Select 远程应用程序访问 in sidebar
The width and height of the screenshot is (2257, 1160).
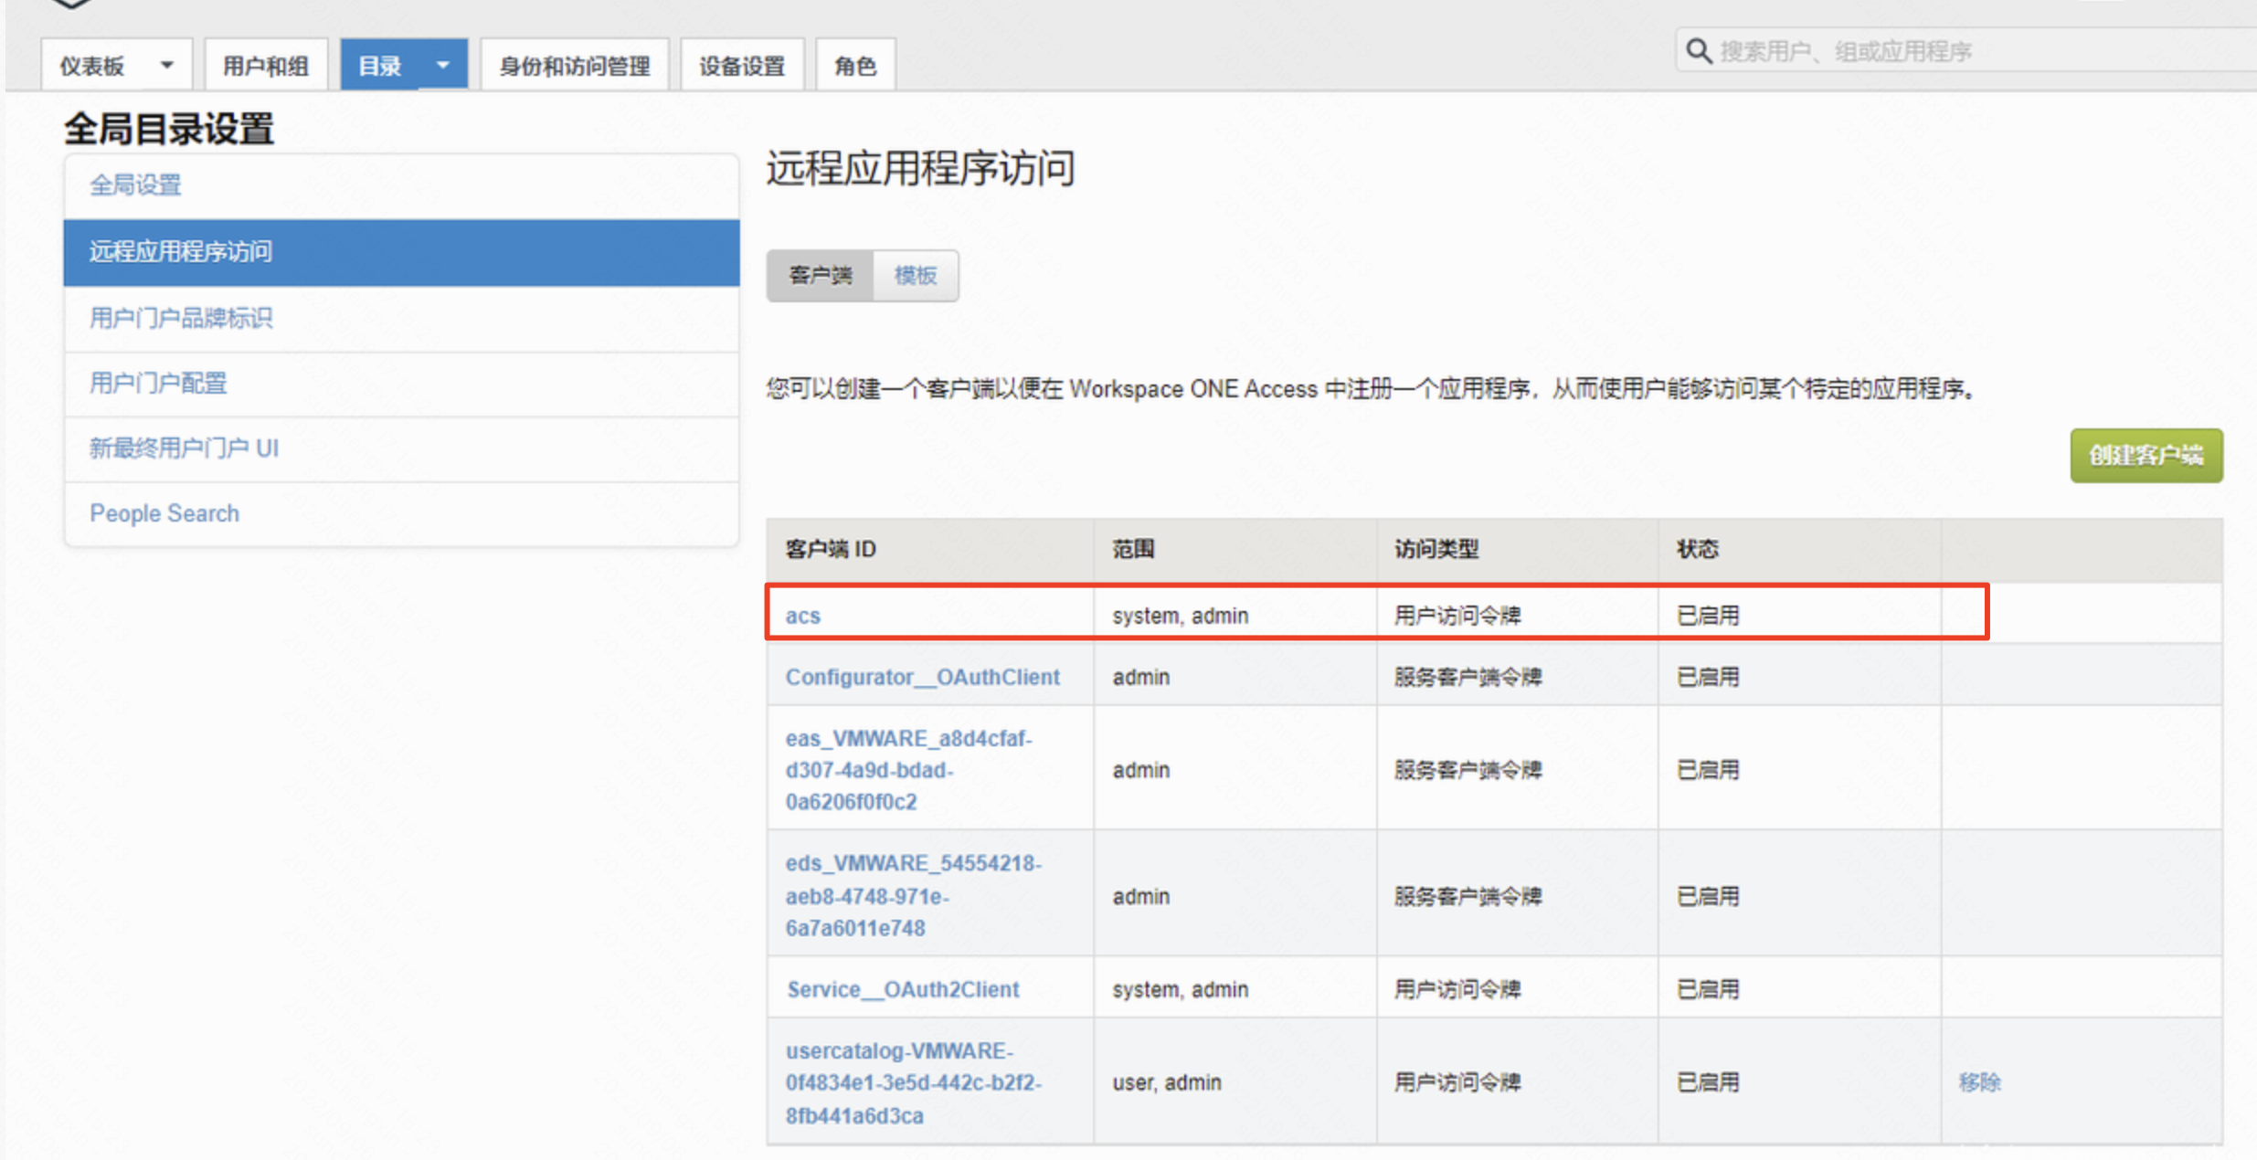[x=401, y=252]
